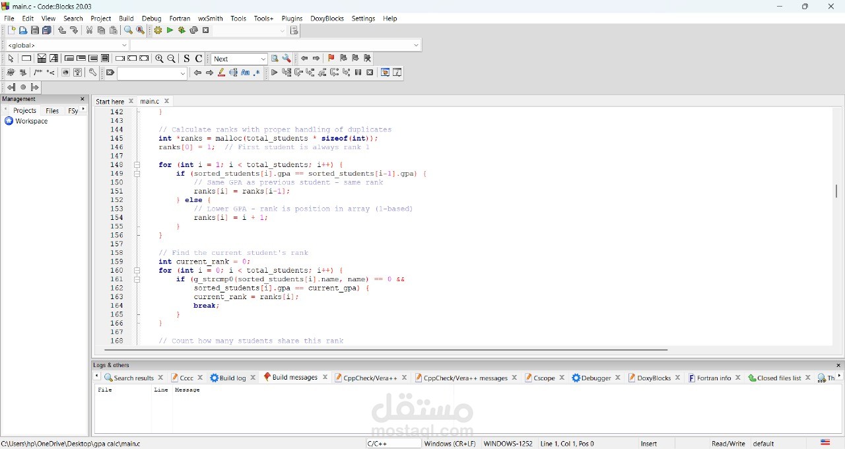
Task: Open the Debug menu
Action: [x=151, y=18]
